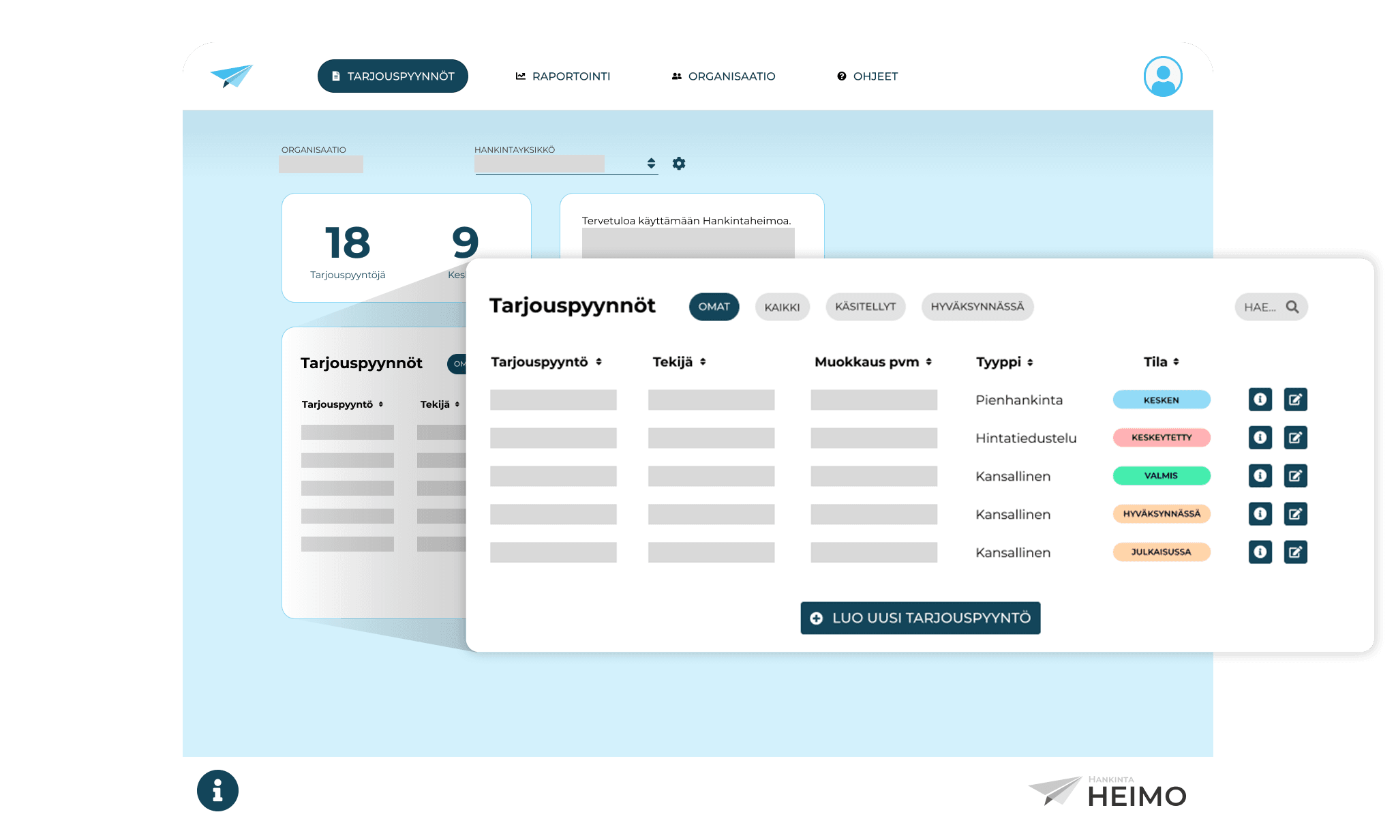
Task: Click the search magnifier icon
Action: click(1292, 307)
